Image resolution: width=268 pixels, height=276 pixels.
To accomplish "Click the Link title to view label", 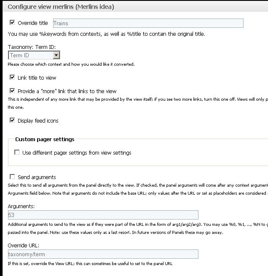I will (37, 78).
